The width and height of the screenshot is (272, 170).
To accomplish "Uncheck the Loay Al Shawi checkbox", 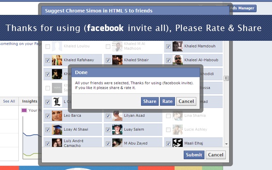I will [x=48, y=130].
